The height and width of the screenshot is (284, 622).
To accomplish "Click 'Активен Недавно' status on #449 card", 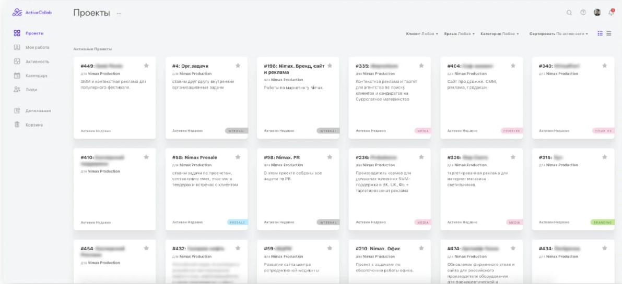I will point(96,131).
